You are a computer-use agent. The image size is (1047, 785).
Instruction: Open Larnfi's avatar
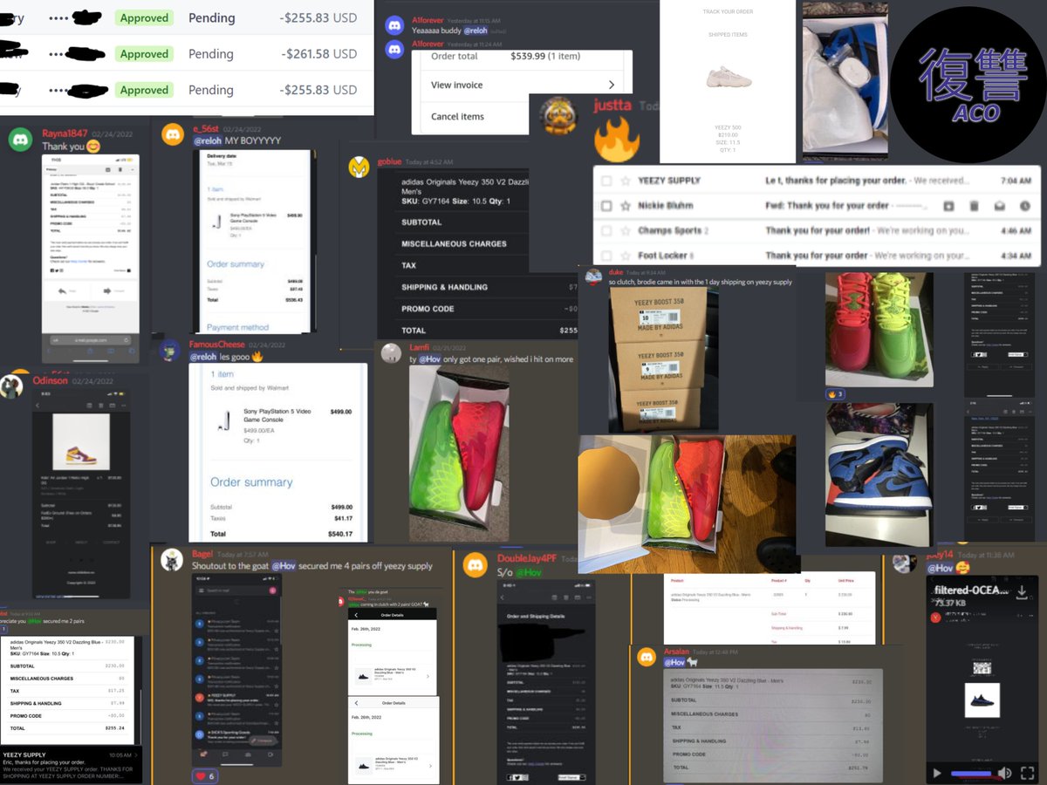(x=392, y=352)
